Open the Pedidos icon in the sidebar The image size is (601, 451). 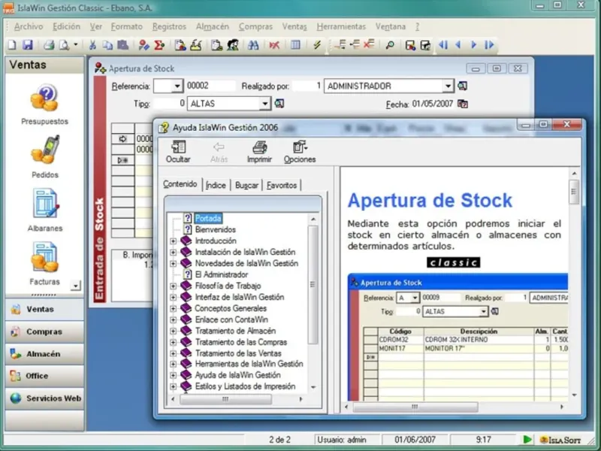pos(45,156)
